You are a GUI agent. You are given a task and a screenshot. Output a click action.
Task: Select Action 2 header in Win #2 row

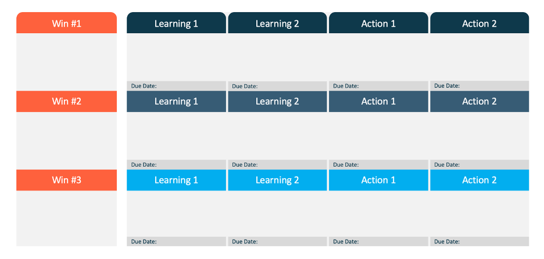[x=479, y=101]
